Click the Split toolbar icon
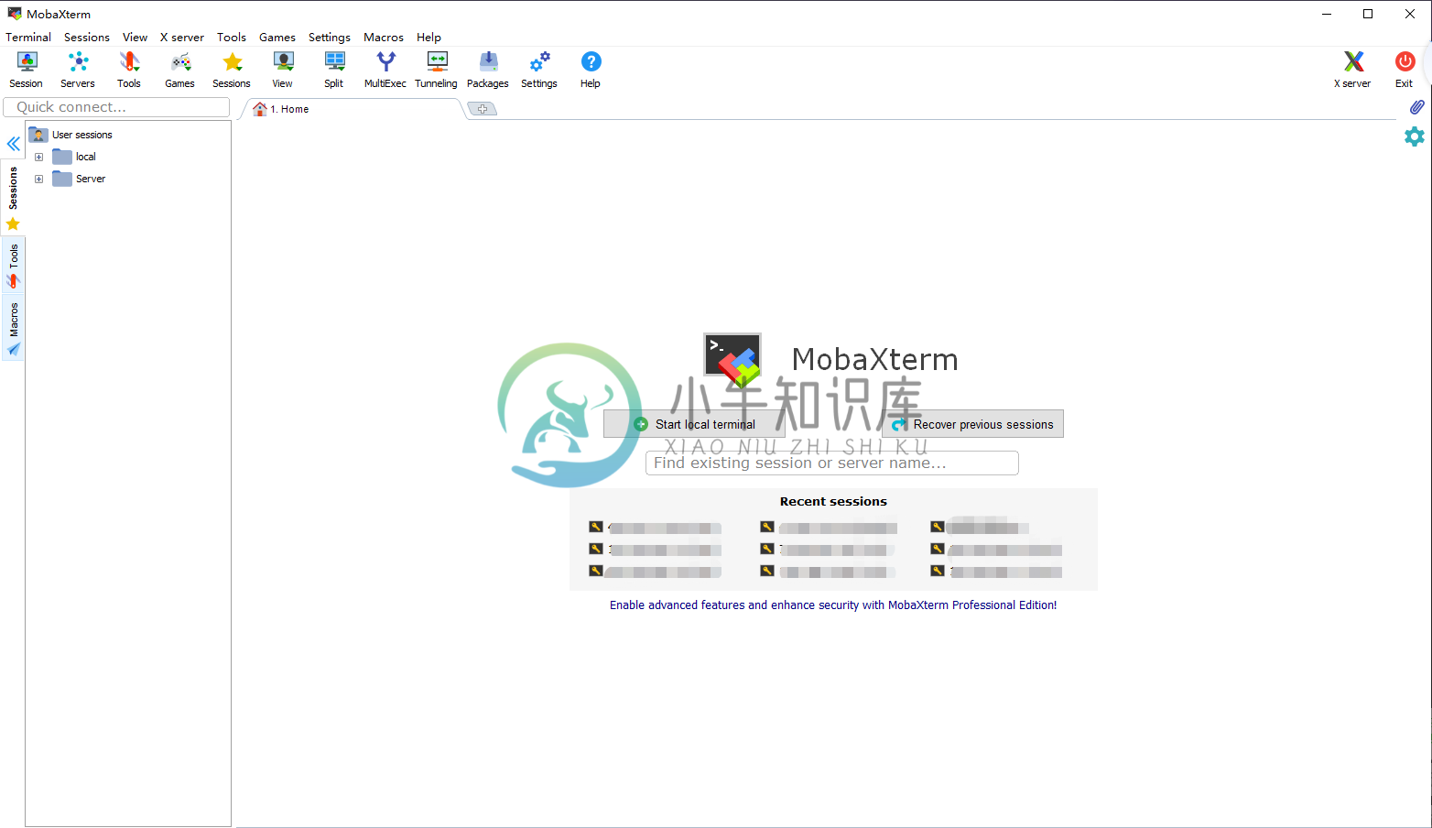The height and width of the screenshot is (828, 1432). [334, 70]
